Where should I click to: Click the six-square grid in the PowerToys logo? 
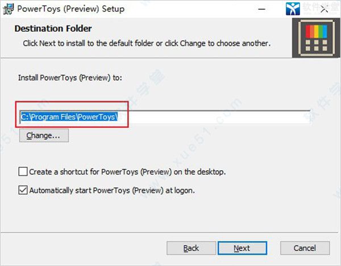coord(317,45)
